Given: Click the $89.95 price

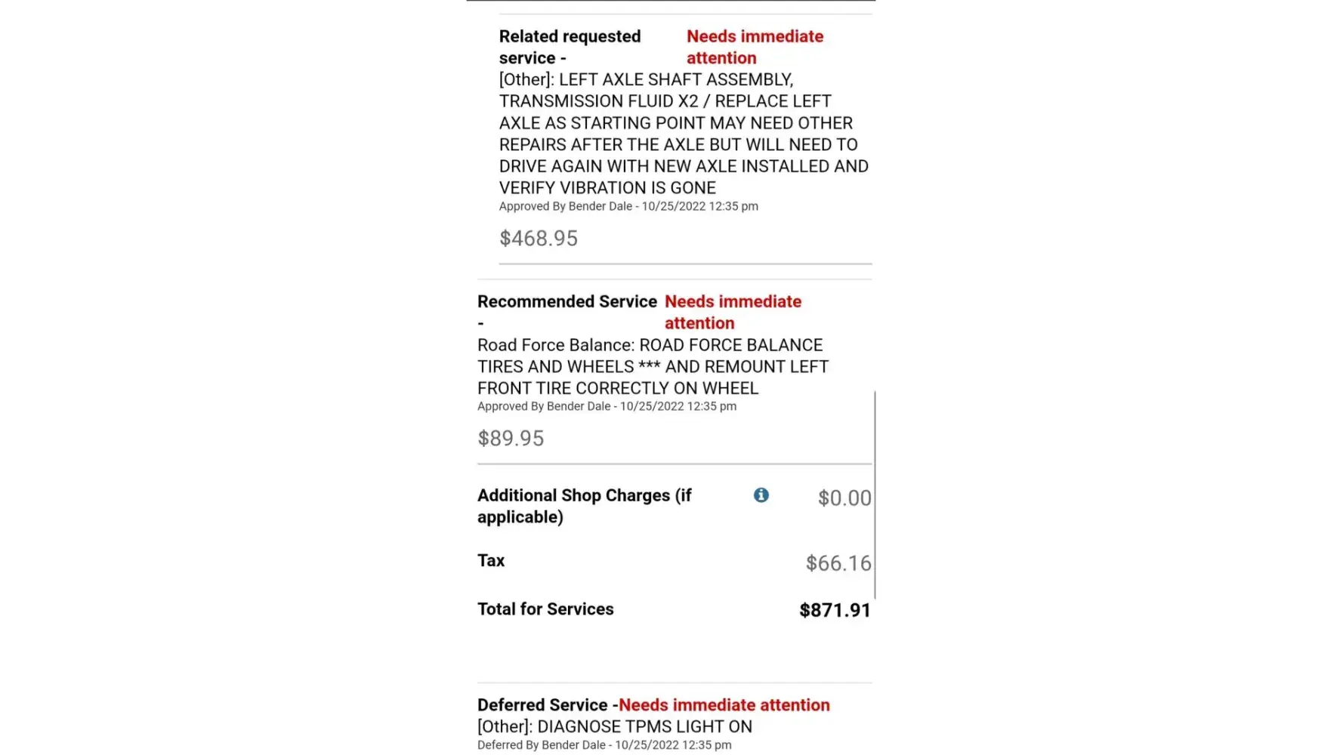Looking at the screenshot, I should coord(511,439).
